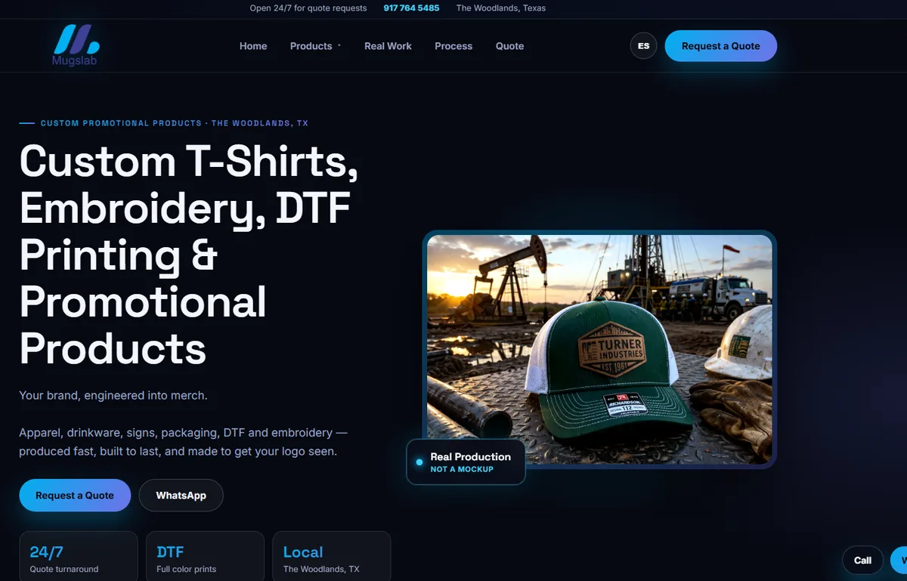Select the DTF Full color prints card

[205, 557]
